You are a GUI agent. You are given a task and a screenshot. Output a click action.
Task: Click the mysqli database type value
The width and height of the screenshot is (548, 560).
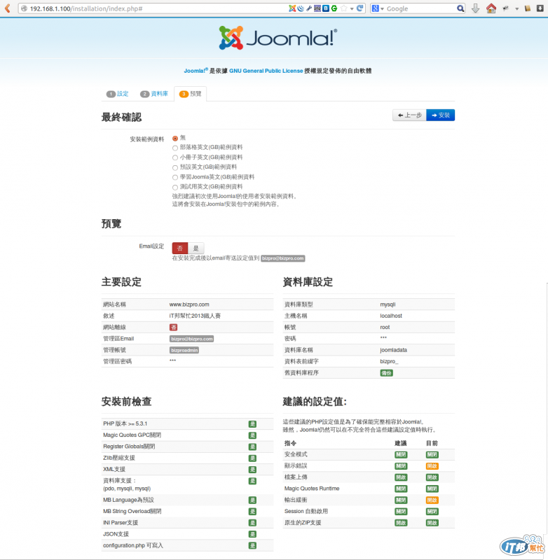tap(388, 304)
